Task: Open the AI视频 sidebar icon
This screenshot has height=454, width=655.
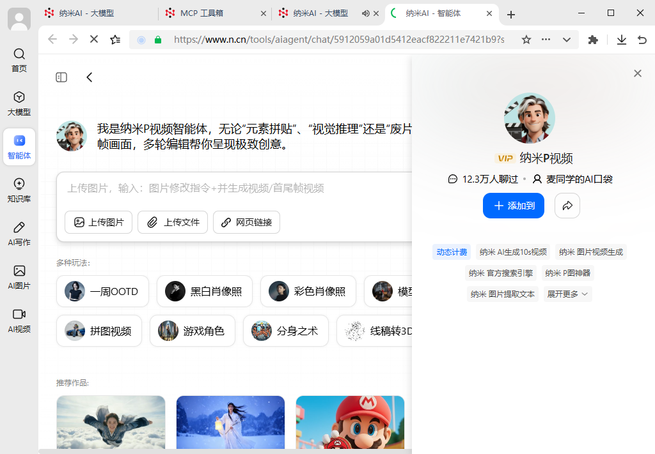Action: click(x=19, y=321)
